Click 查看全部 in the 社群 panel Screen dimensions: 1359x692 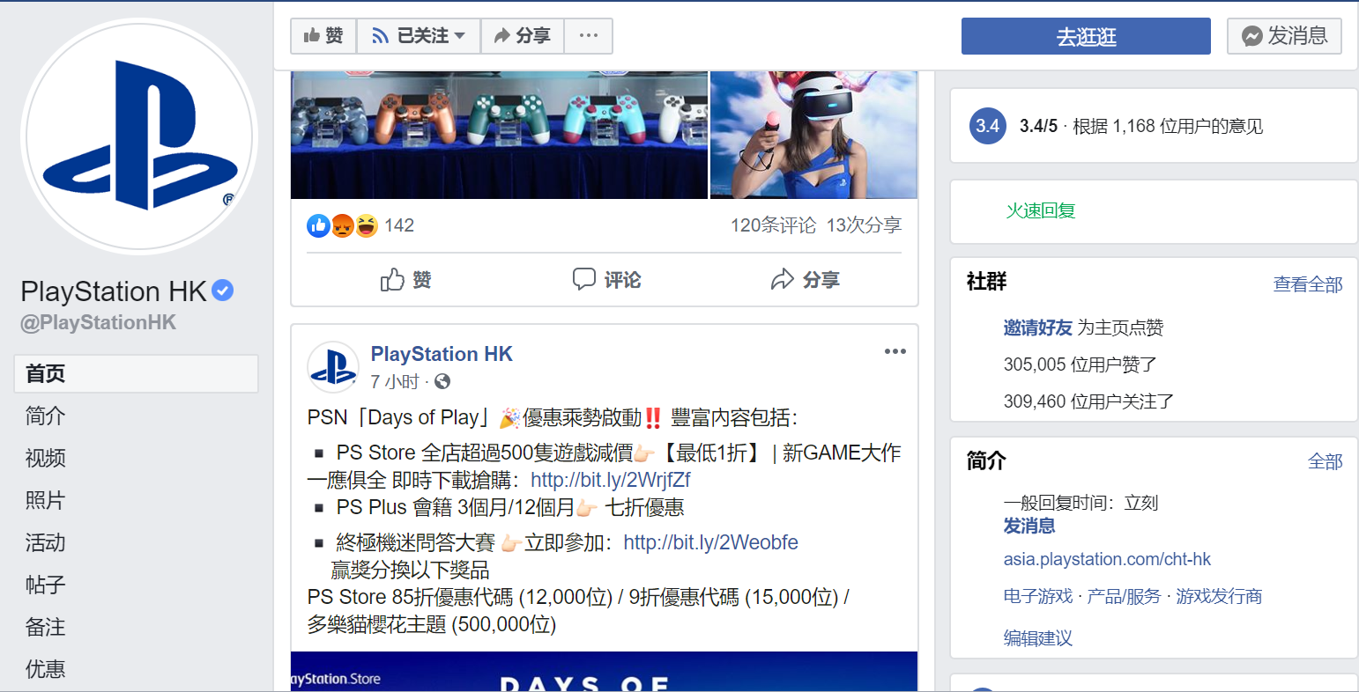1308,284
